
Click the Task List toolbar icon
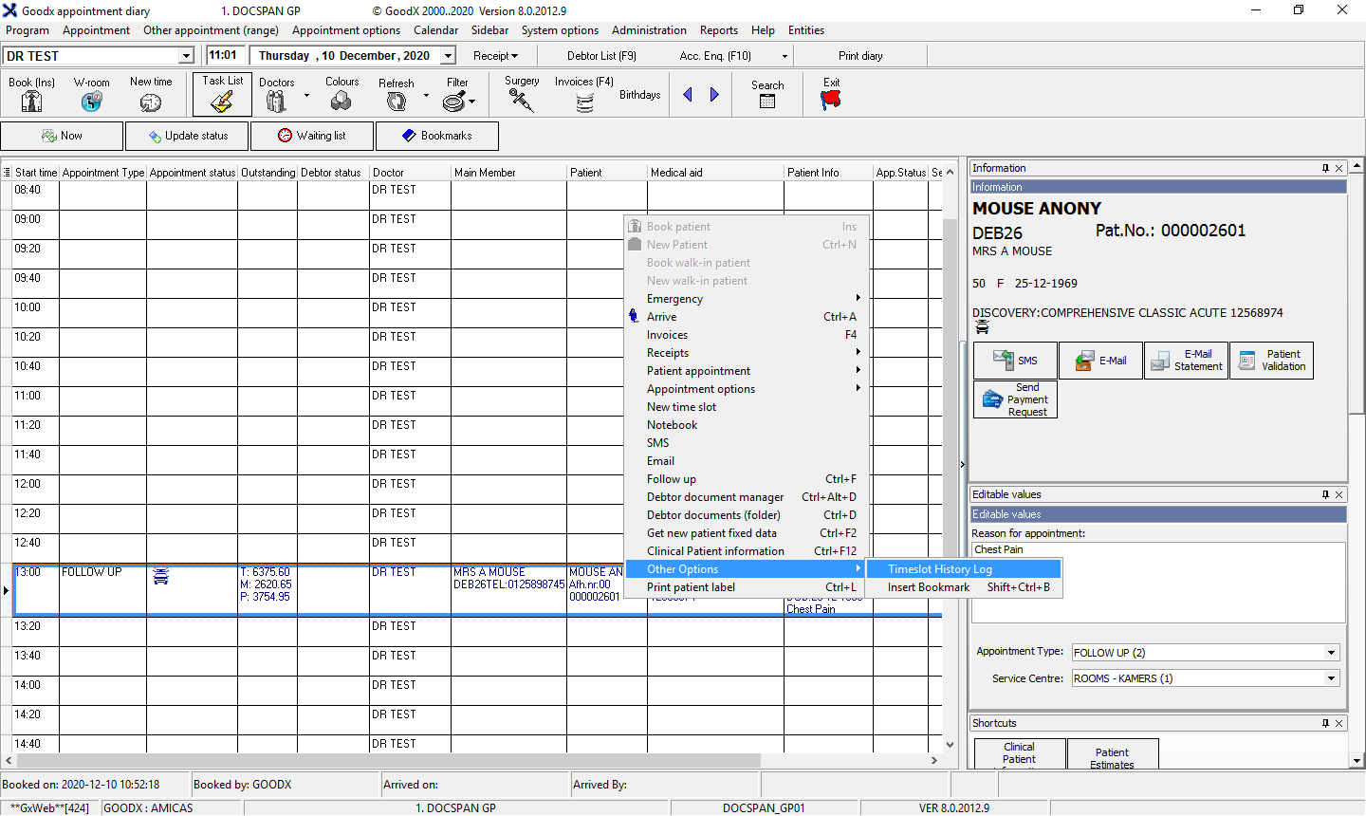222,101
